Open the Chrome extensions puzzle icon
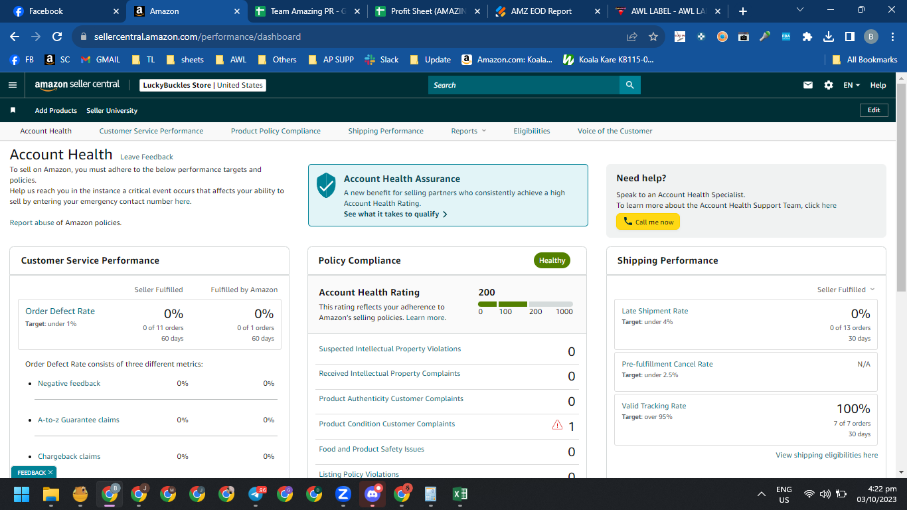This screenshot has height=510, width=907. click(807, 37)
